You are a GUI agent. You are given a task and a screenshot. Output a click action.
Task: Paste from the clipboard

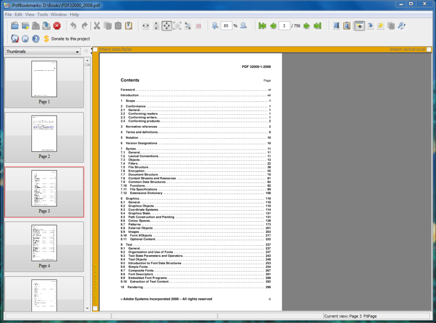click(118, 26)
